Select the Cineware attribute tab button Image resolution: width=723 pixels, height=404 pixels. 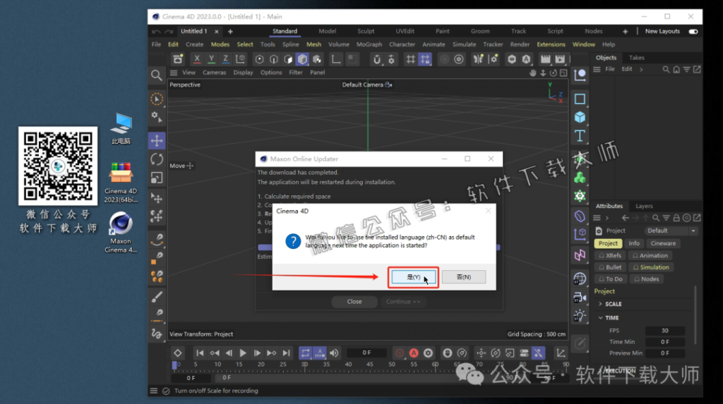click(662, 243)
